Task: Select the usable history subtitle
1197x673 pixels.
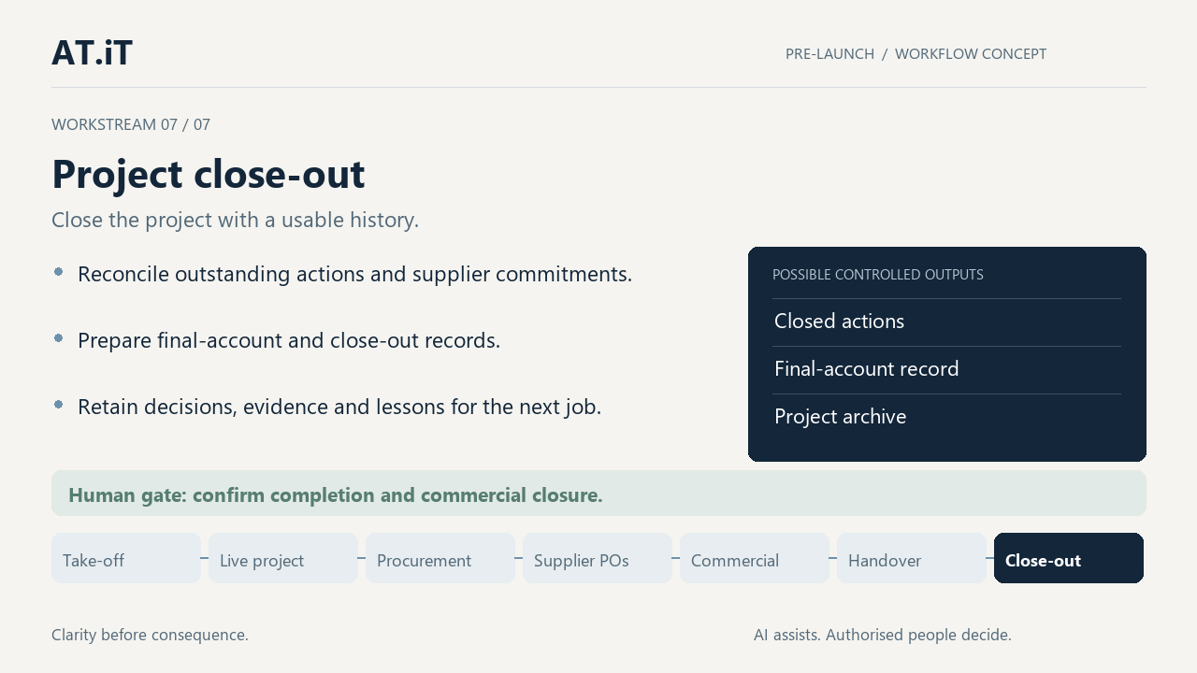Action: (x=235, y=221)
